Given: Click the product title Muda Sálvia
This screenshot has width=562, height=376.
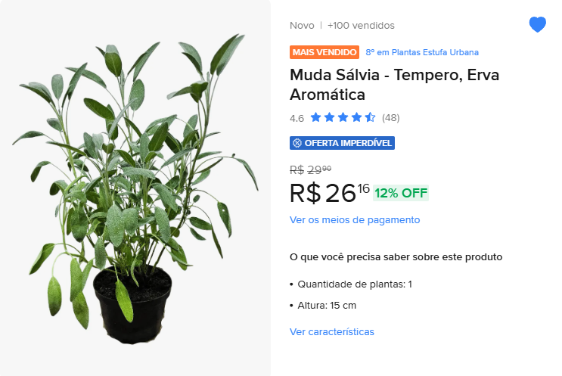Looking at the screenshot, I should click(x=394, y=85).
